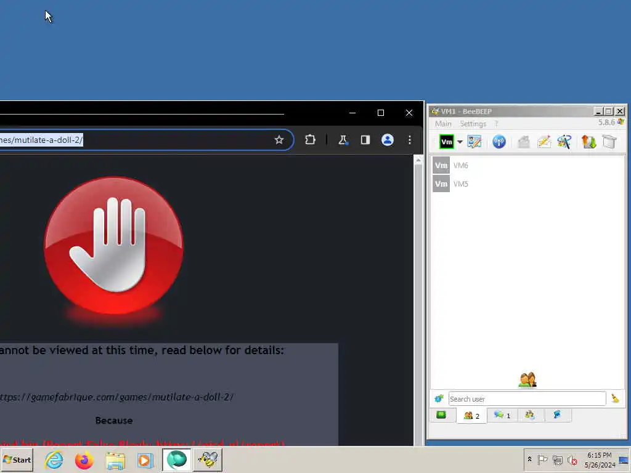
Task: Select user VM6 in BeeBEEP list
Action: click(x=527, y=165)
